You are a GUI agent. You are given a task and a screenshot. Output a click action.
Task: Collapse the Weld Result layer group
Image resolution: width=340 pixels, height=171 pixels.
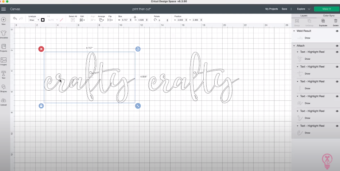click(x=294, y=31)
